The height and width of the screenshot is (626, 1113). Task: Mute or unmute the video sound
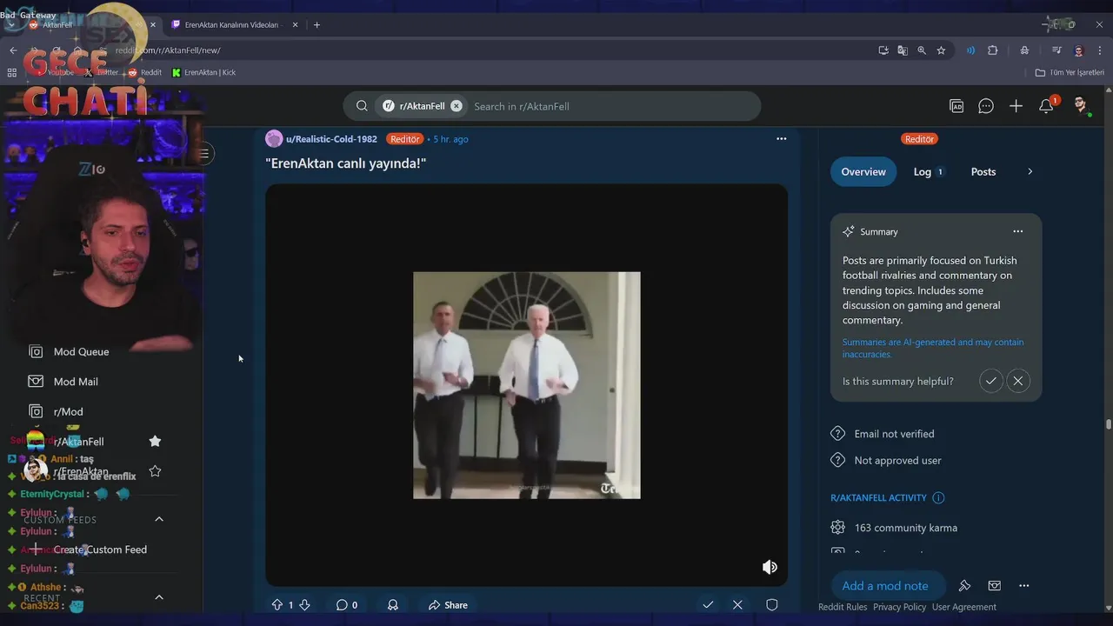(770, 567)
